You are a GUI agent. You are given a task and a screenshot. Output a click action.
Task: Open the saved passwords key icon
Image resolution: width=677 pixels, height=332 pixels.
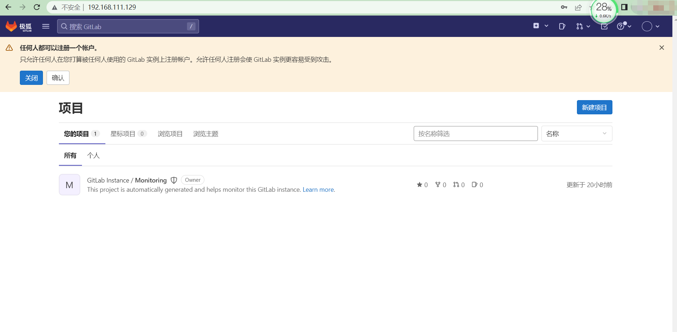click(564, 7)
